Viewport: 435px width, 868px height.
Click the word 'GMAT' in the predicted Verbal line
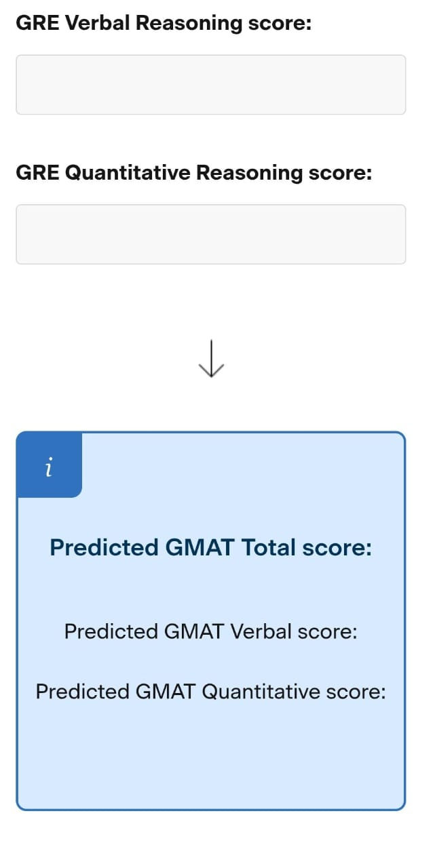194,631
